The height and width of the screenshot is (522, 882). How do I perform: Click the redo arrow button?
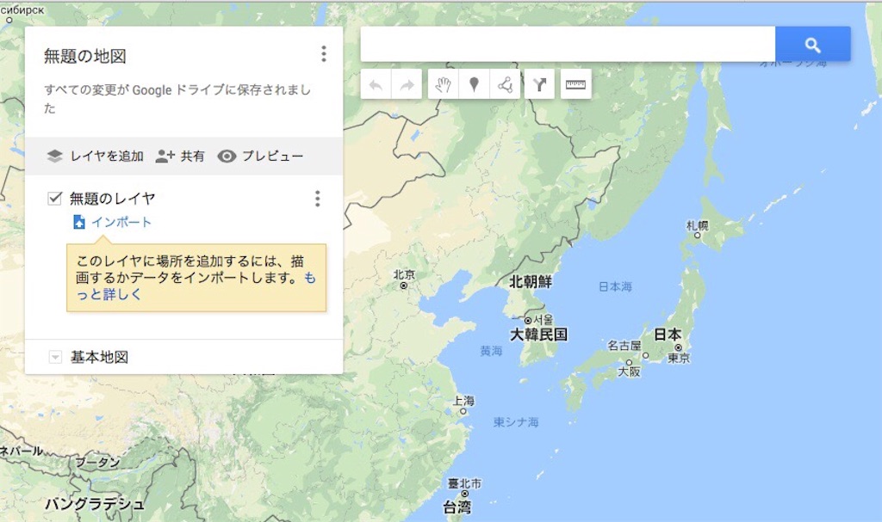[407, 84]
